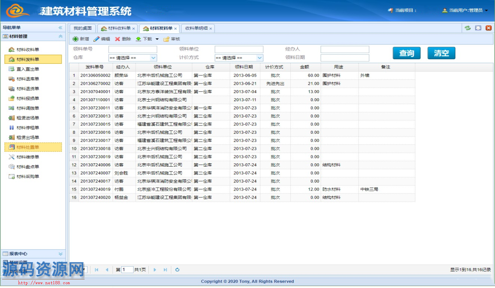Sort by 领料日期 column header
The width and height of the screenshot is (495, 288).
[x=244, y=67]
